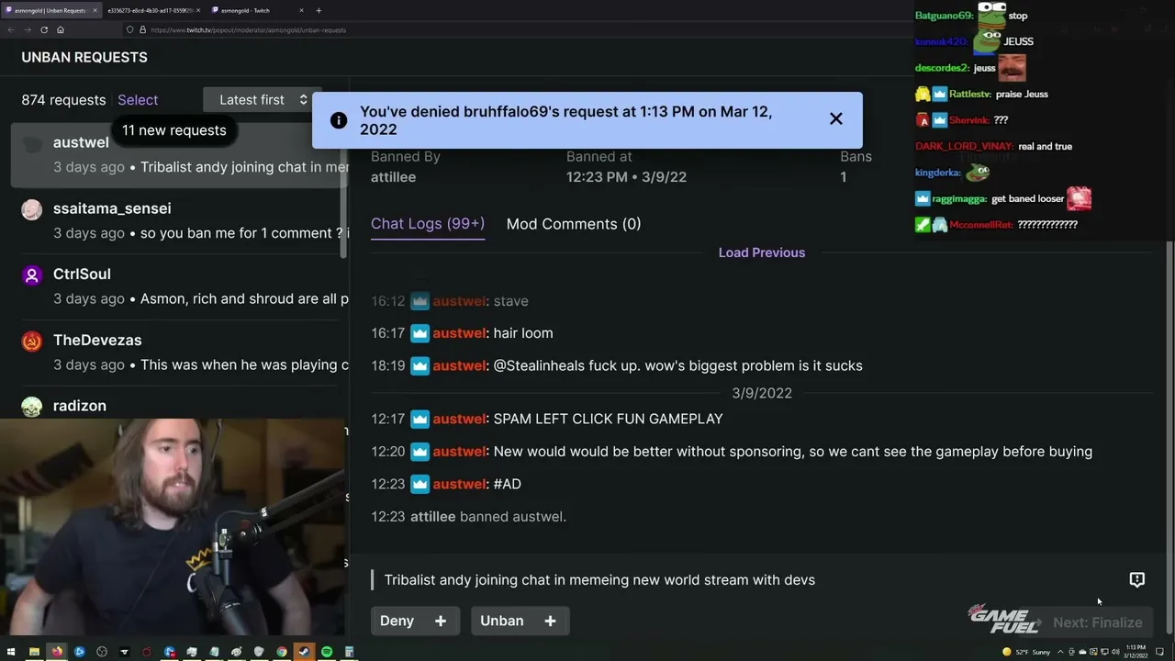Switch to the Mod Comments tab
Screen dimensions: 1175x661
tap(574, 224)
